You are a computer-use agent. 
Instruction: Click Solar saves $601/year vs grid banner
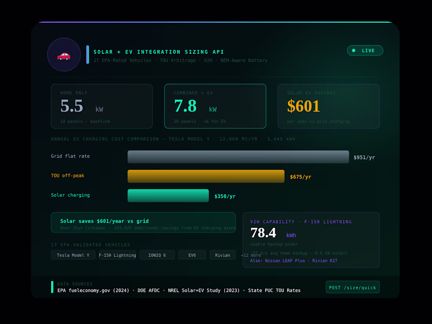point(143,222)
